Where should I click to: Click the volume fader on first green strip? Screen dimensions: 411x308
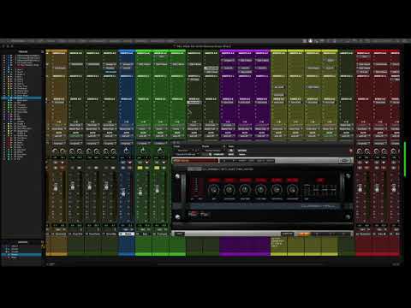pyautogui.click(x=140, y=191)
